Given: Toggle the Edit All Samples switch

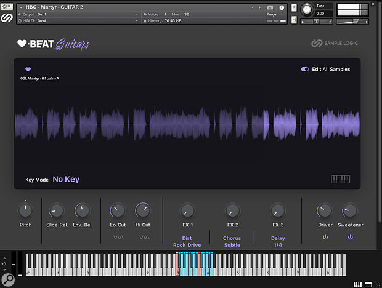Looking at the screenshot, I should coord(305,70).
